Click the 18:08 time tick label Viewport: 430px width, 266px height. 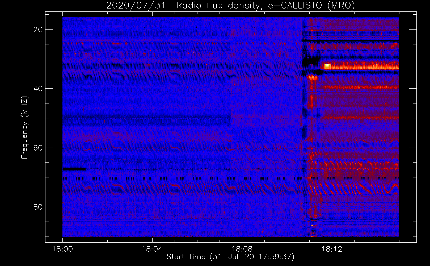pos(242,249)
